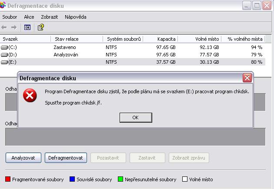
Task: Click the Zastaveno status of drive C:
Action: [65, 47]
